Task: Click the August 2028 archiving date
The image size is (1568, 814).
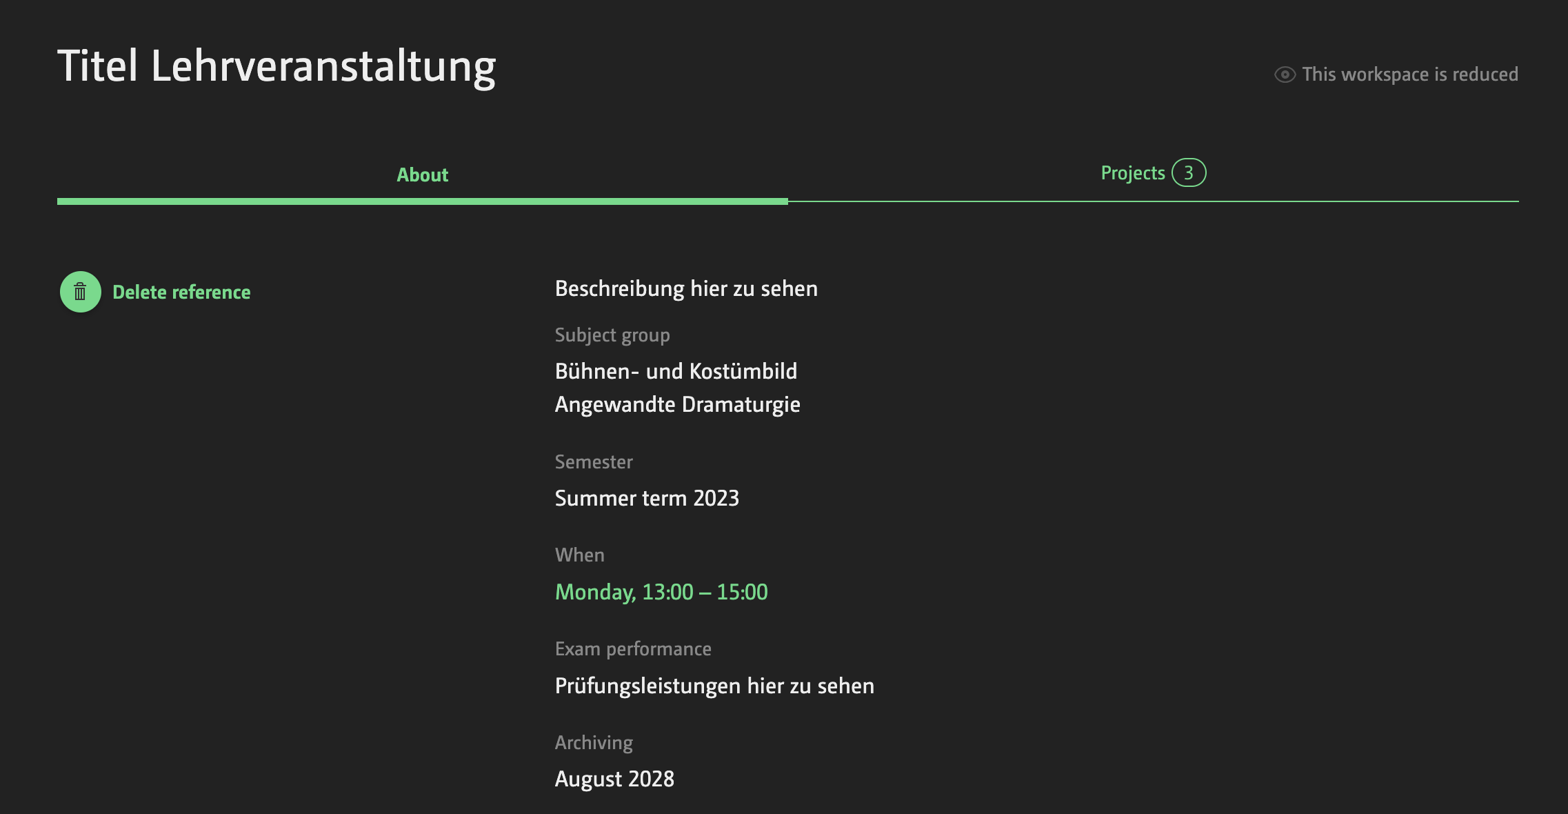Action: point(614,779)
